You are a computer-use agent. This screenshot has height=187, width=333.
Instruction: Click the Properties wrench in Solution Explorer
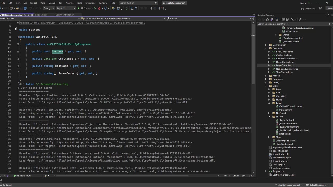[x=300, y=19]
